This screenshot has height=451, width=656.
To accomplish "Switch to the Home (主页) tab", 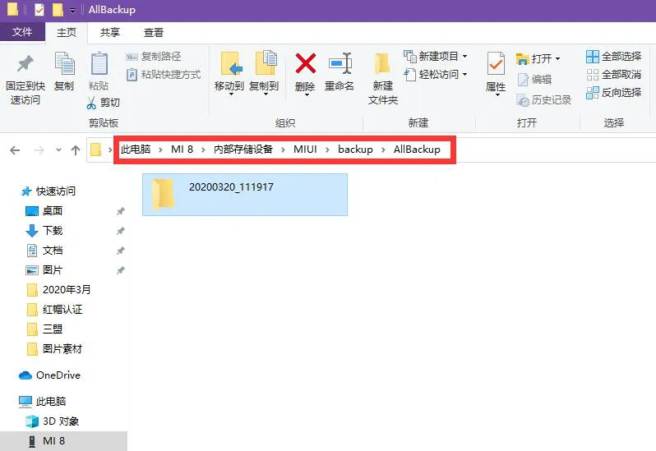I will (x=67, y=32).
